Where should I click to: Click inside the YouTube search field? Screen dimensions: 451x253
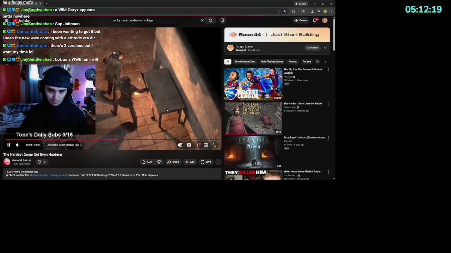pos(155,20)
